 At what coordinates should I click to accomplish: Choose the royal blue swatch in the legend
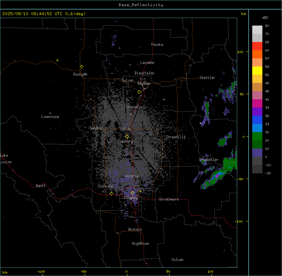[x=257, y=120]
